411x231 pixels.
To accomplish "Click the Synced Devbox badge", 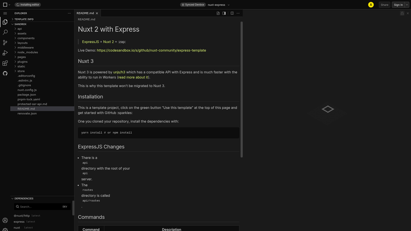I will pyautogui.click(x=193, y=5).
